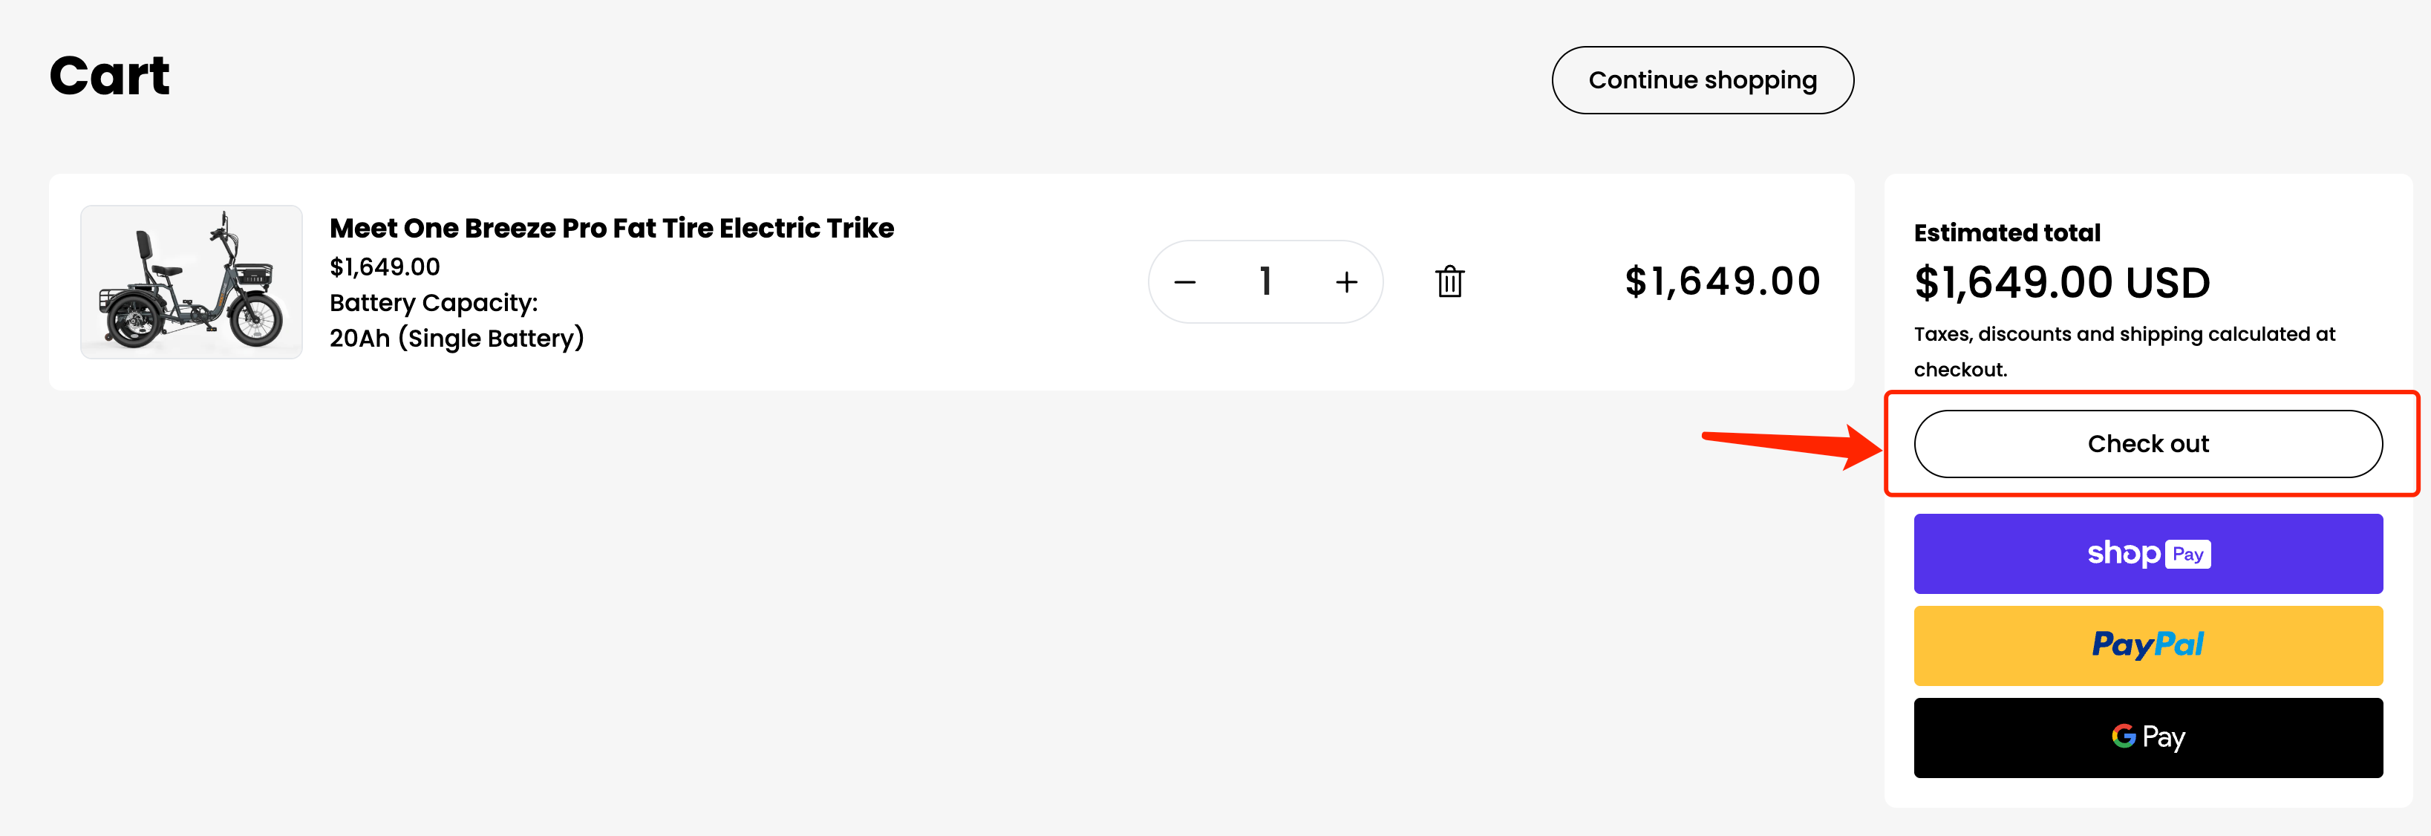Image resolution: width=2431 pixels, height=836 pixels.
Task: Select the black Google Pay button
Action: pos(2147,737)
